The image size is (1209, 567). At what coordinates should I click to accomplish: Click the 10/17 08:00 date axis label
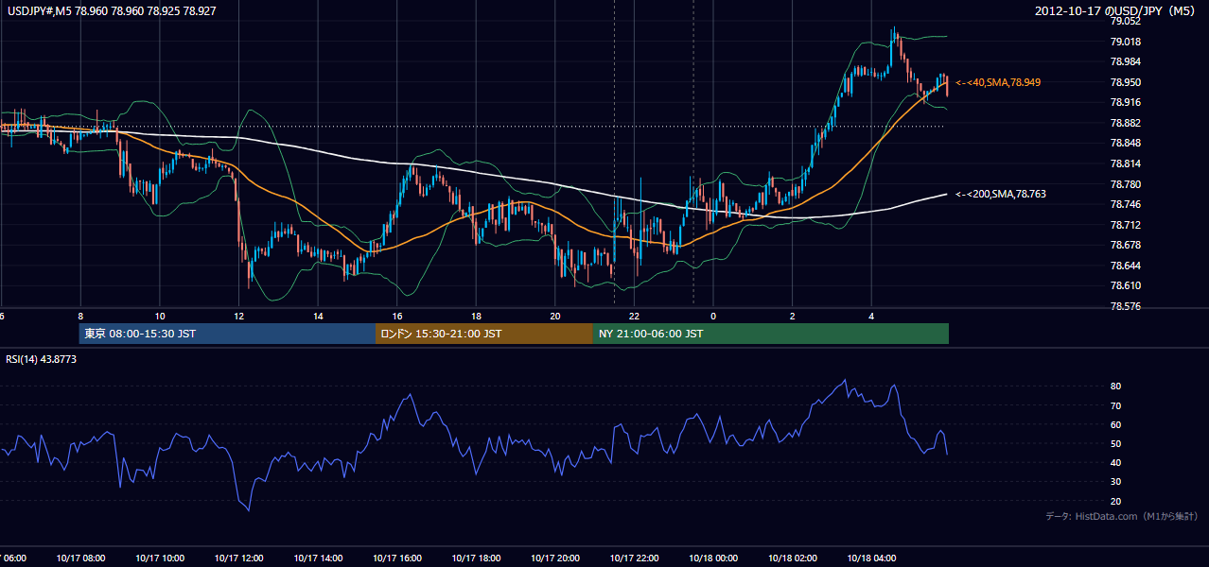click(80, 558)
